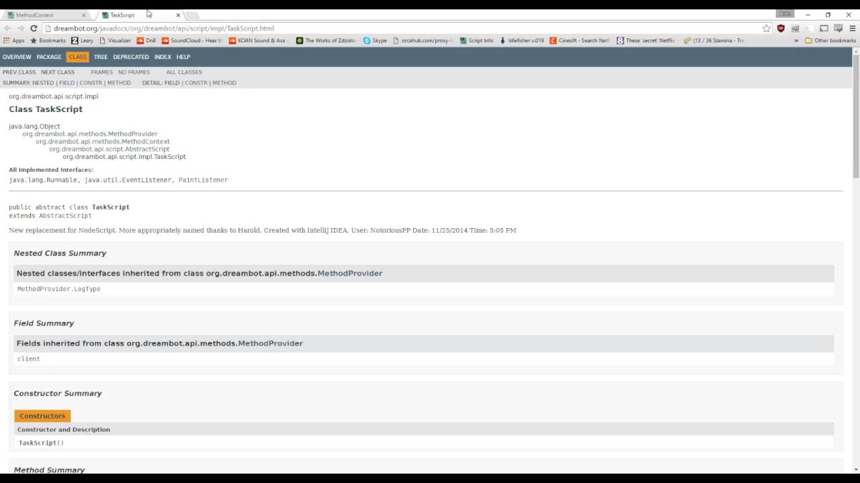Jump to METHOD summary section
Image resolution: width=860 pixels, height=483 pixels.
coord(119,83)
